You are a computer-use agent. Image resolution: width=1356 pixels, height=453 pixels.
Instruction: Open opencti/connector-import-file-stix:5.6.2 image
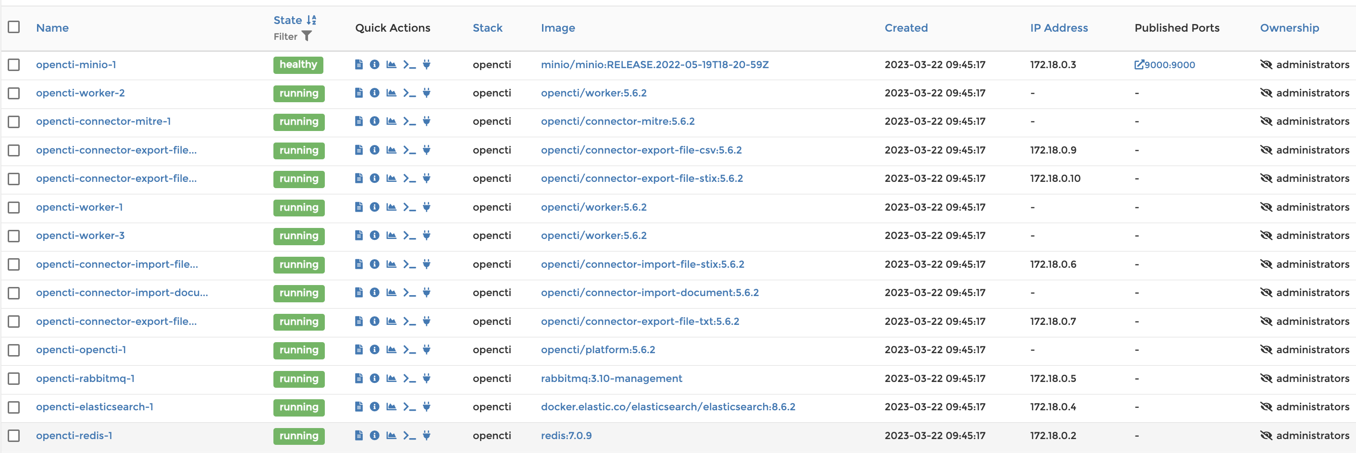click(642, 264)
